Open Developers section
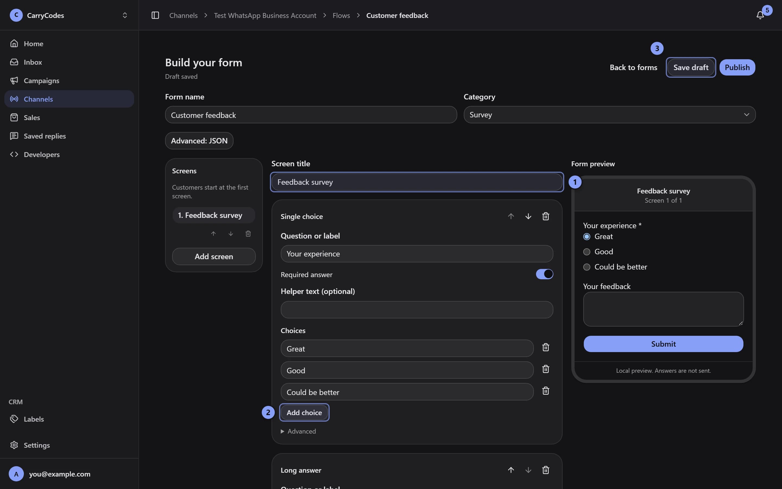 click(69, 154)
